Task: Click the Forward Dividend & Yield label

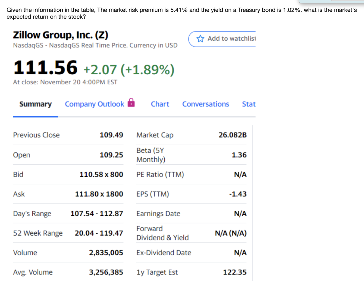Action: pyautogui.click(x=163, y=233)
